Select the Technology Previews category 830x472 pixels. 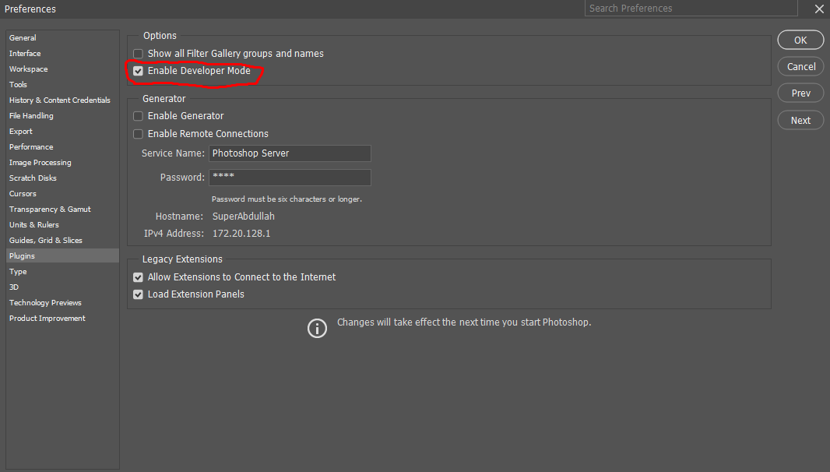coord(45,302)
